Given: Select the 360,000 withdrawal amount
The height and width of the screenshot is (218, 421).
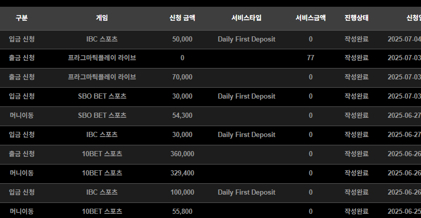Looking at the screenshot, I should (x=182, y=154).
